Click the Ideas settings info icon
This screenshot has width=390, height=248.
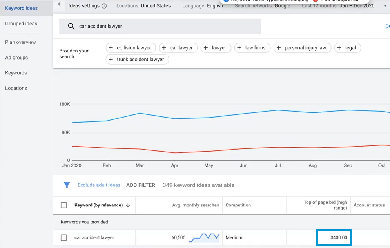point(104,6)
